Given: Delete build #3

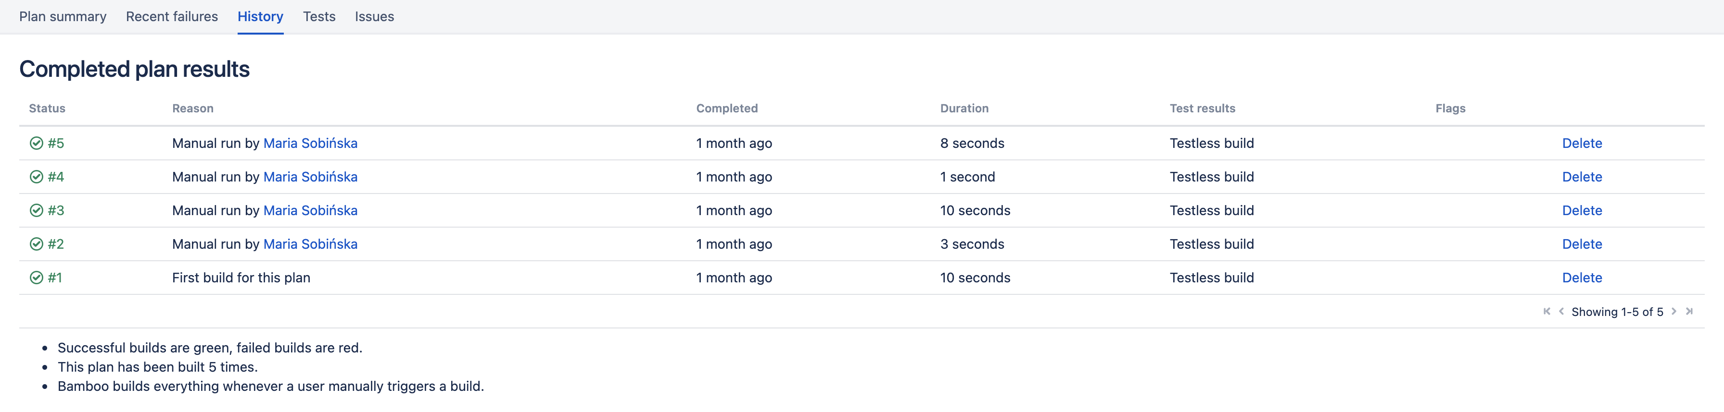Looking at the screenshot, I should tap(1582, 210).
